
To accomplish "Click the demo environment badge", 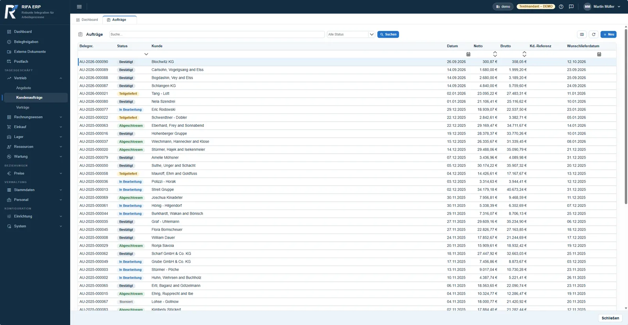I will [503, 7].
